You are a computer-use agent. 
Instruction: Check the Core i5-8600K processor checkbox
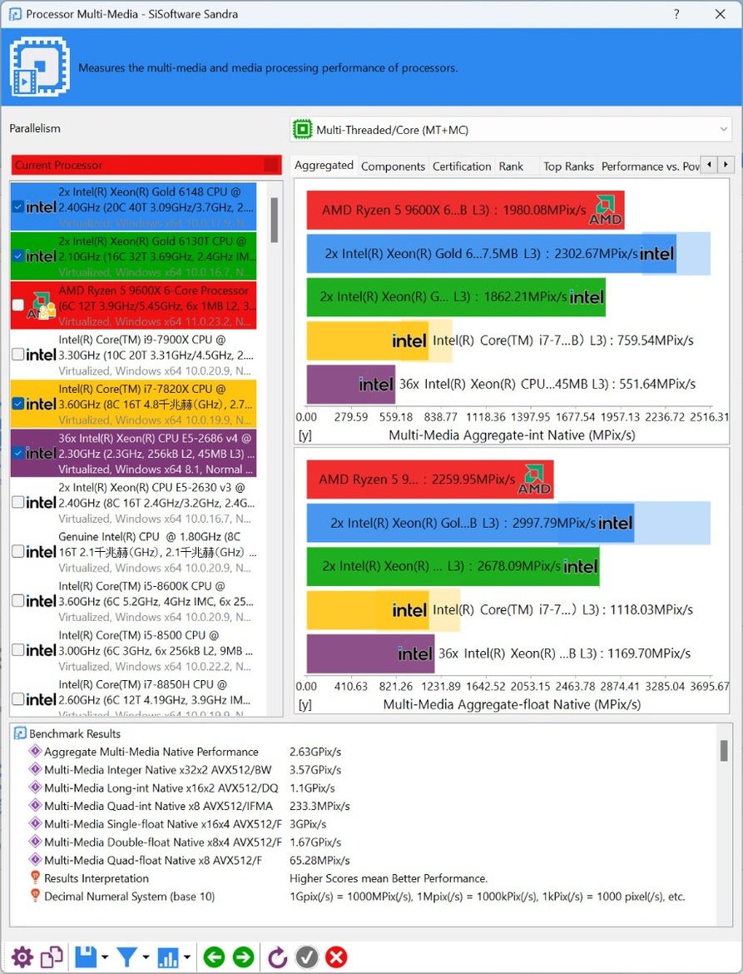[18, 601]
